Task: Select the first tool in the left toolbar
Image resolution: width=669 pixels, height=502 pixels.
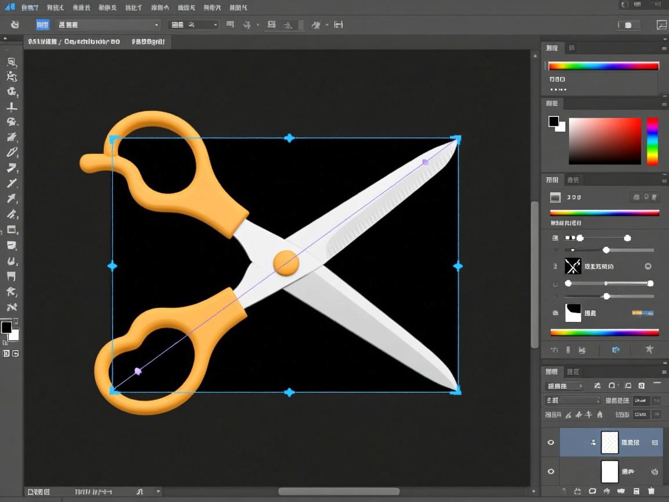Action: pos(12,62)
